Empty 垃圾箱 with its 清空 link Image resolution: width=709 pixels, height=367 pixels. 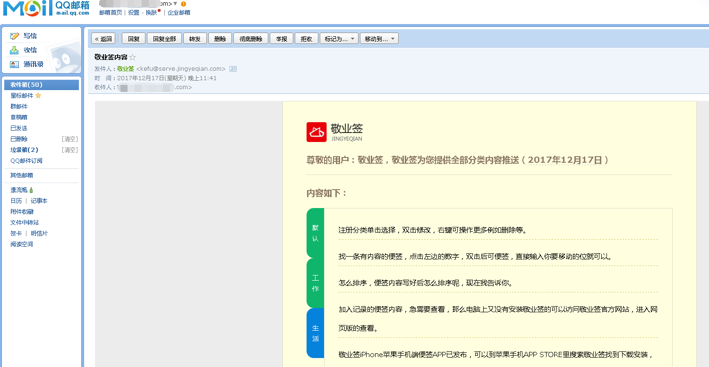pyautogui.click(x=70, y=150)
